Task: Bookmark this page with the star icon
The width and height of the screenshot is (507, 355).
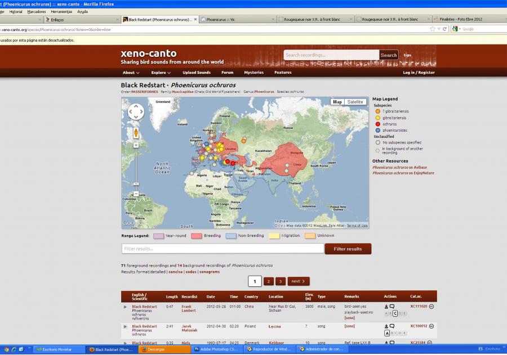Action: click(433, 29)
